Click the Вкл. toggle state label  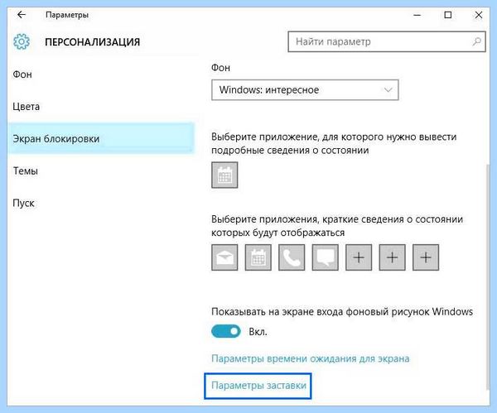pos(258,332)
